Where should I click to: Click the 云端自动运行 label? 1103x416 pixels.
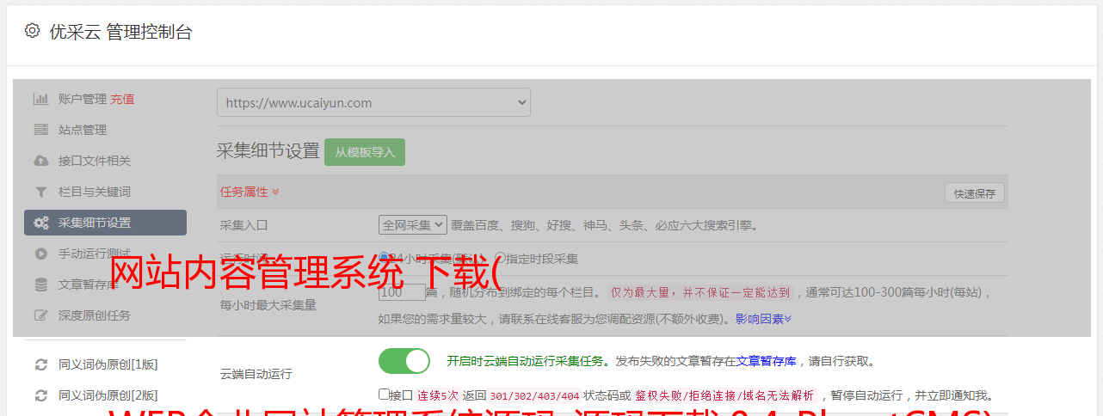pos(256,374)
